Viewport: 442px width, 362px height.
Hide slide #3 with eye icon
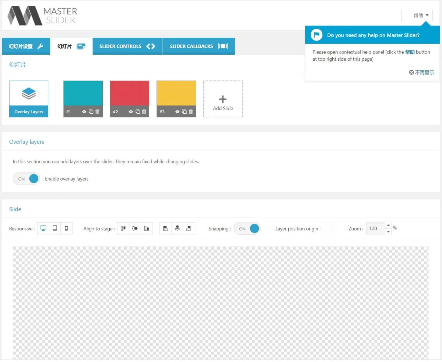click(x=177, y=112)
